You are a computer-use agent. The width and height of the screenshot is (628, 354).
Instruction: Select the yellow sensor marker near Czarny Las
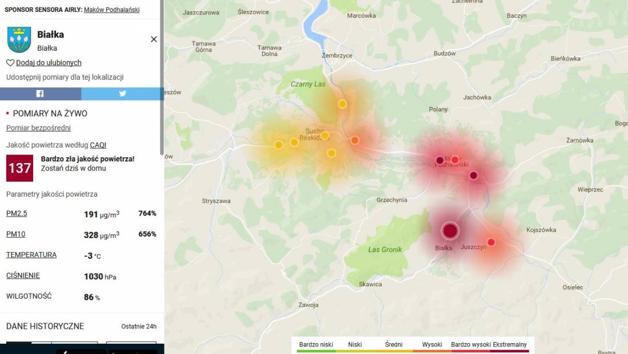(x=342, y=104)
